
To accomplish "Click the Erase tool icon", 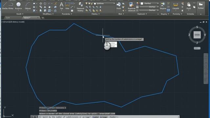I will (x=55, y=4).
